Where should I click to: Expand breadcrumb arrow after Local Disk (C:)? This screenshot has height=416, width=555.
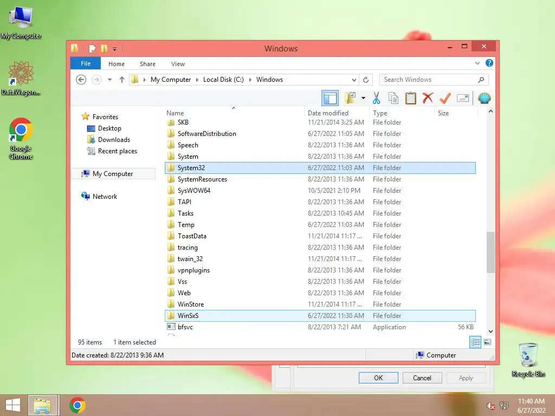250,80
